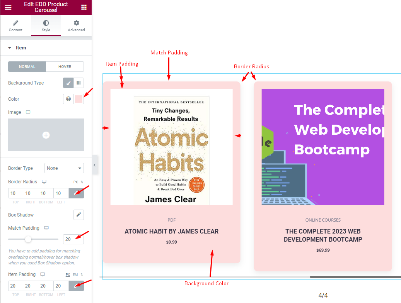Collapse the Item section

[10, 48]
